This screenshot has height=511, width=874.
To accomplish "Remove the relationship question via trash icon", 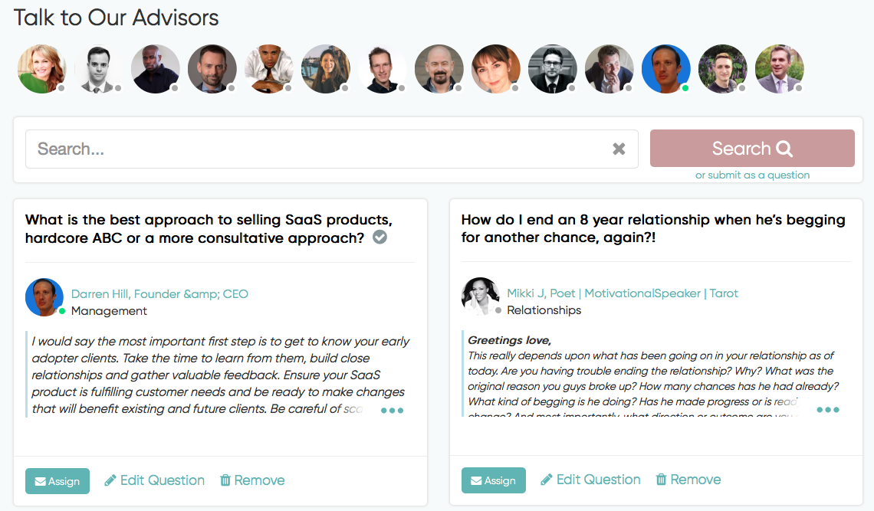I will (x=688, y=480).
